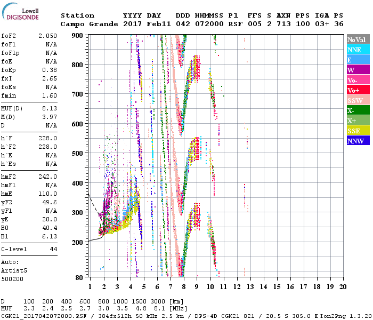Select the X- dark green legend swatch
This screenshot has width=373, height=320.
pyautogui.click(x=356, y=110)
